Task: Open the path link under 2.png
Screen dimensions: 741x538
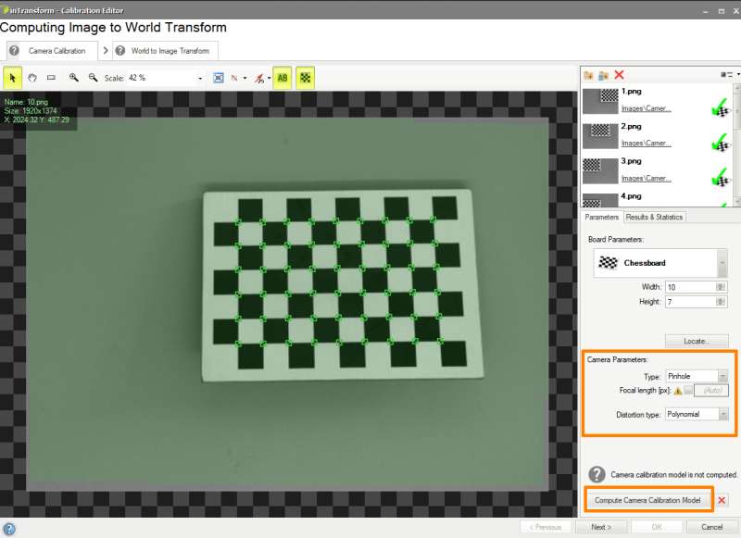Action: click(x=646, y=144)
